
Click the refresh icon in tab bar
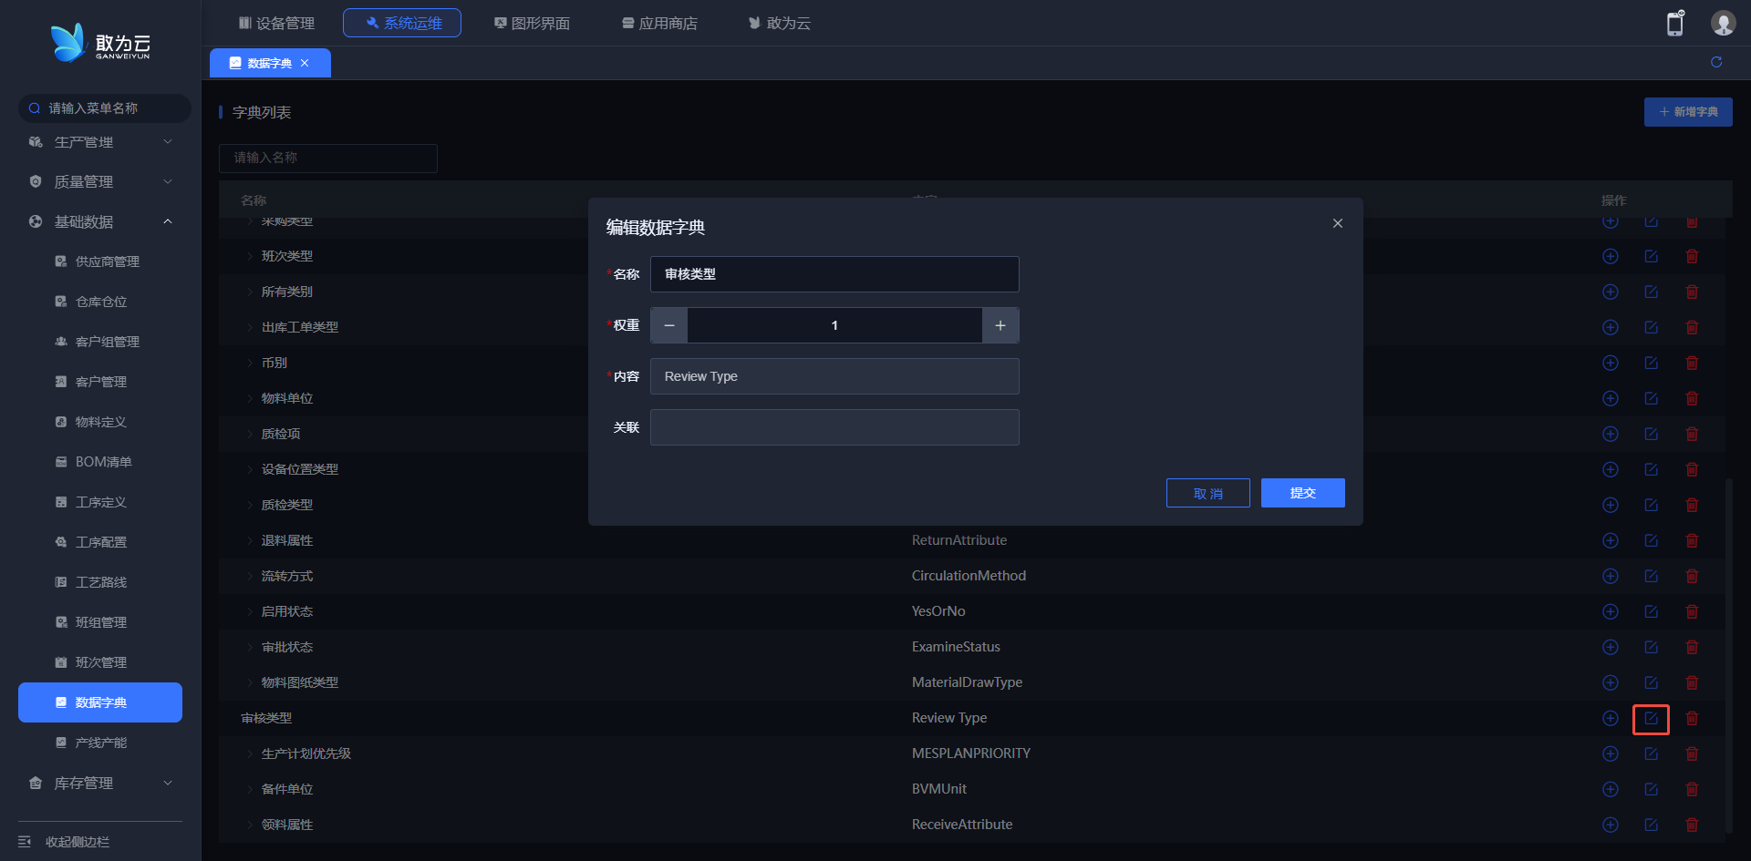pyautogui.click(x=1716, y=62)
